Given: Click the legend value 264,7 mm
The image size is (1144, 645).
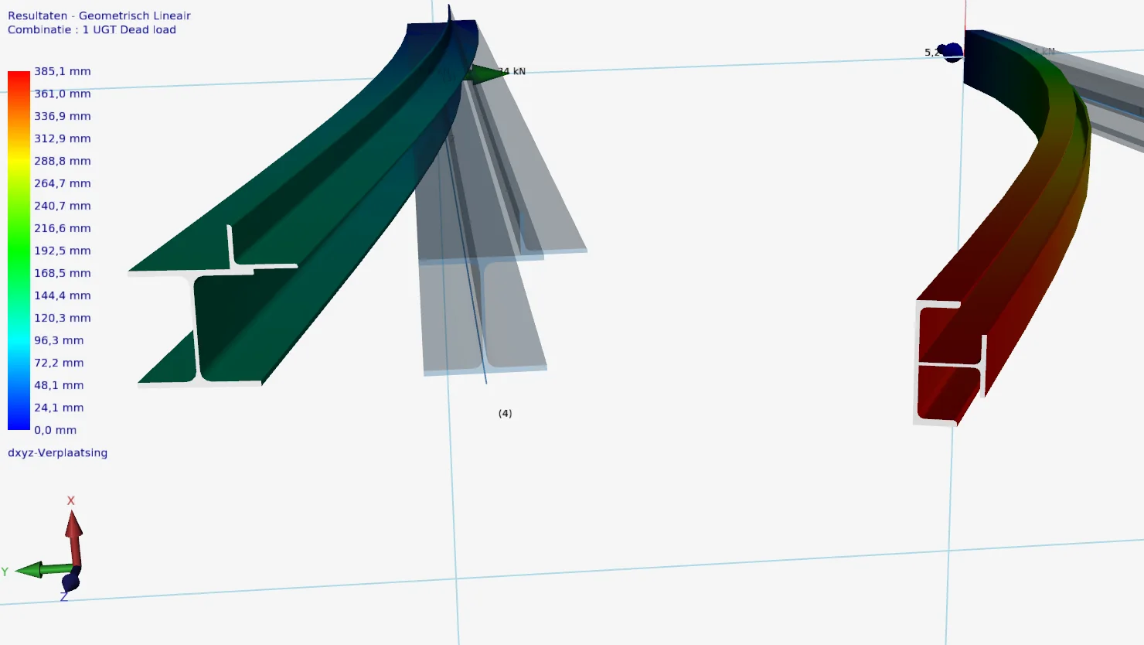Looking at the screenshot, I should tap(63, 183).
